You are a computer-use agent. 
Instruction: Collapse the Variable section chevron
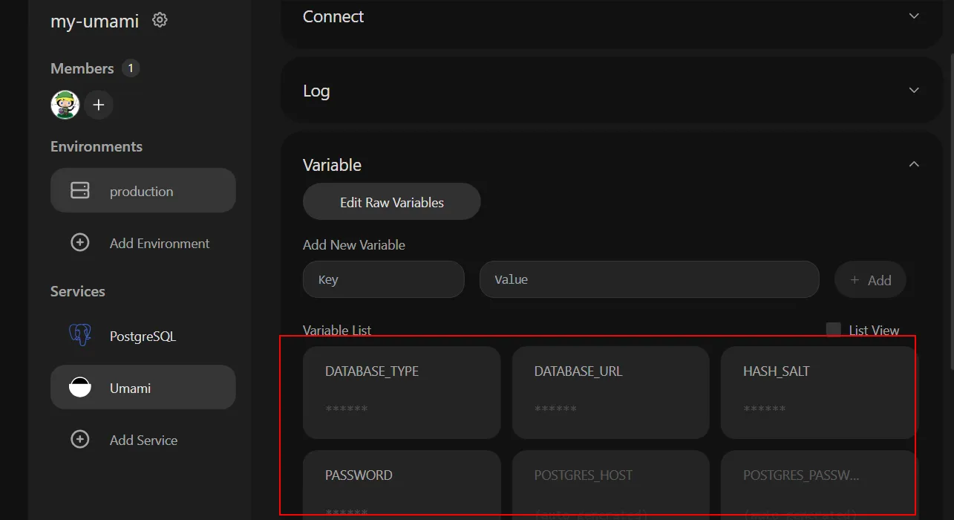point(914,164)
